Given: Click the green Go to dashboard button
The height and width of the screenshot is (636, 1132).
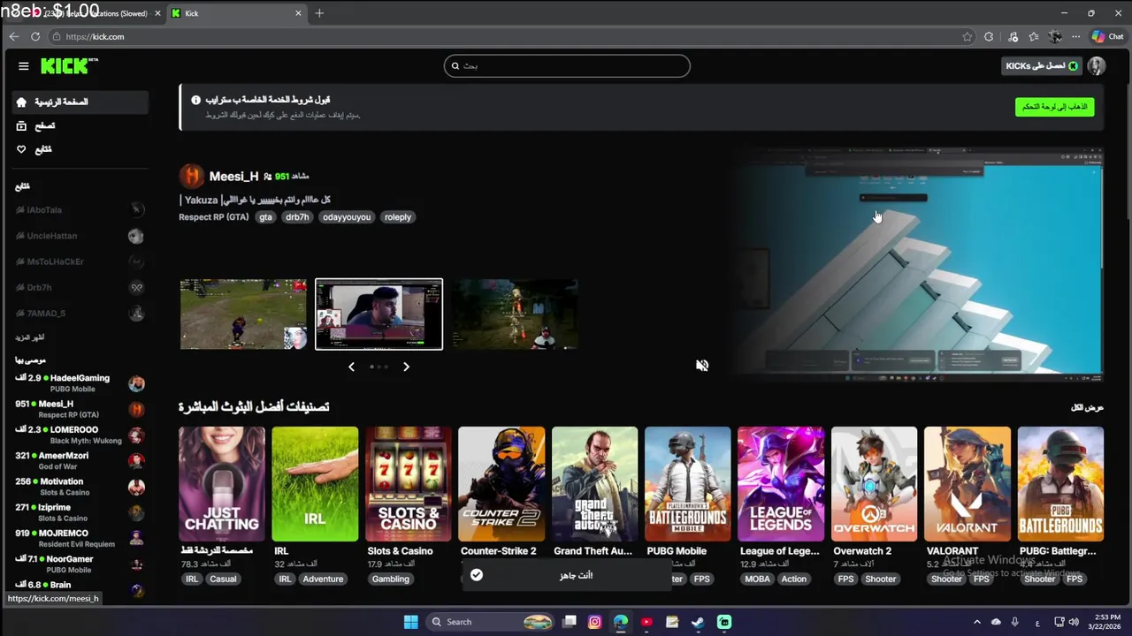Looking at the screenshot, I should click(1054, 107).
